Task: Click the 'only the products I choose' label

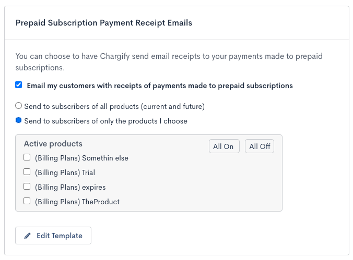Action: point(105,121)
